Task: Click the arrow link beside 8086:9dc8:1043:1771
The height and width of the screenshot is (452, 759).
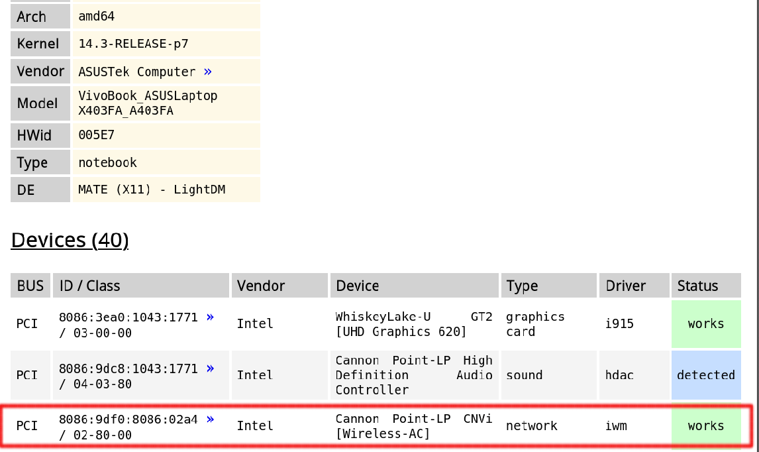Action: point(211,368)
